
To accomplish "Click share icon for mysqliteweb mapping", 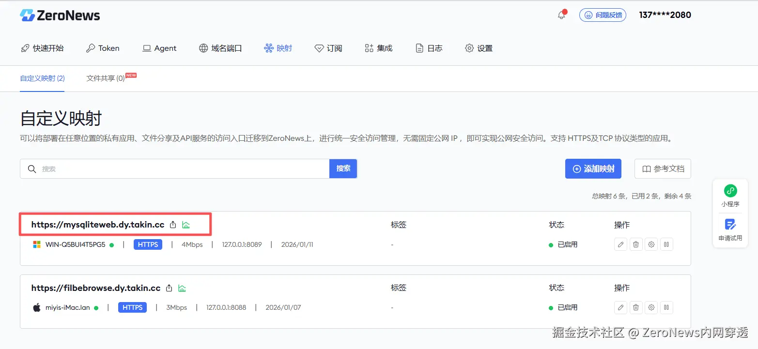I will click(x=173, y=225).
